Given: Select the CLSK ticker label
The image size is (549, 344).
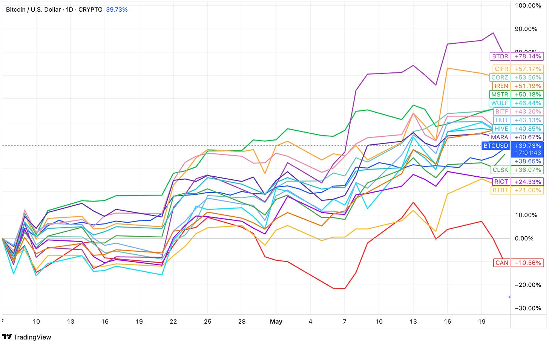Looking at the screenshot, I should coord(500,170).
